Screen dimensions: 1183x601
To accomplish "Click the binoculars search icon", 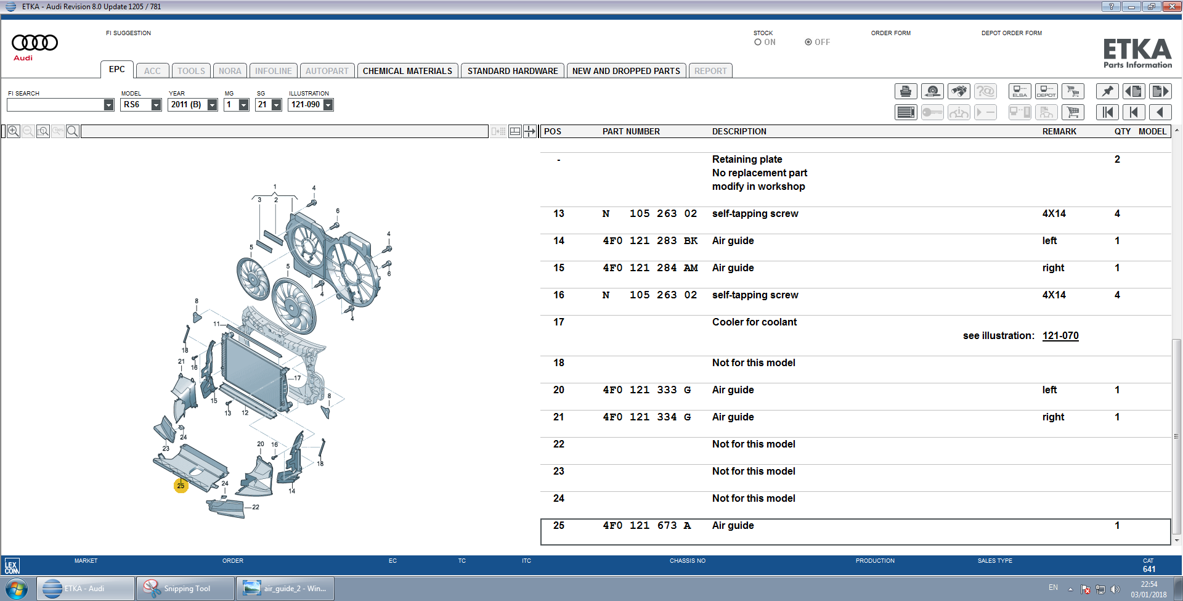I will 959,91.
